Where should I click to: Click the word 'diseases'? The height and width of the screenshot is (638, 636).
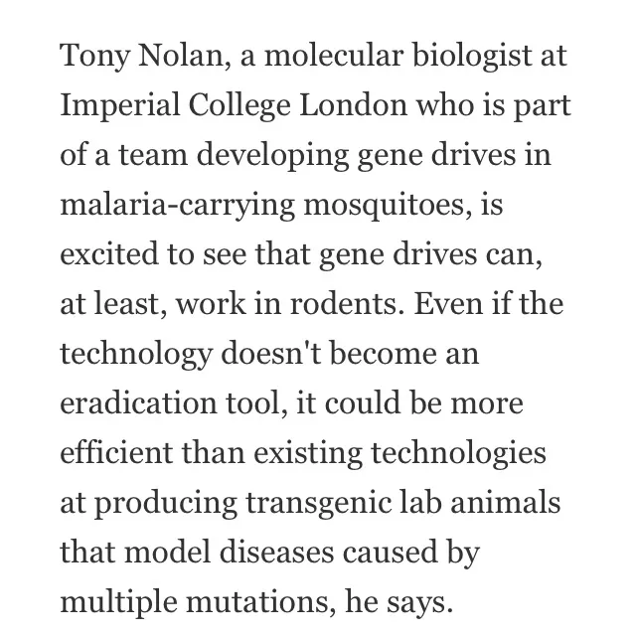pyautogui.click(x=276, y=552)
